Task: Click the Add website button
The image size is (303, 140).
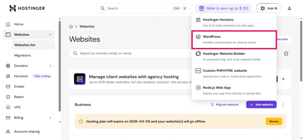Action: (x=261, y=105)
